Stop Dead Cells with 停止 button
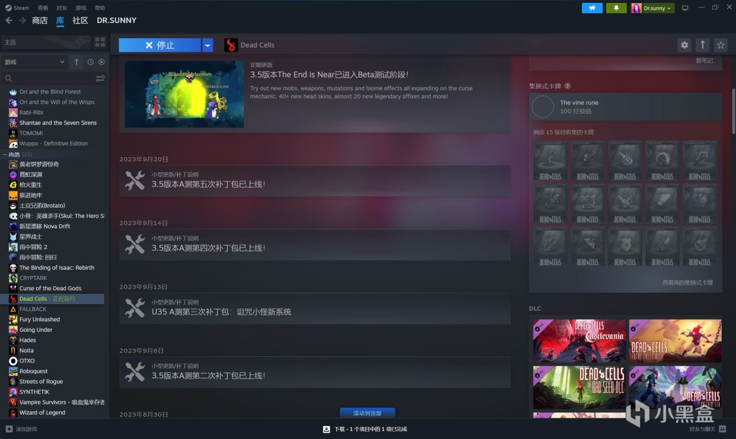736x439 pixels. pos(160,45)
